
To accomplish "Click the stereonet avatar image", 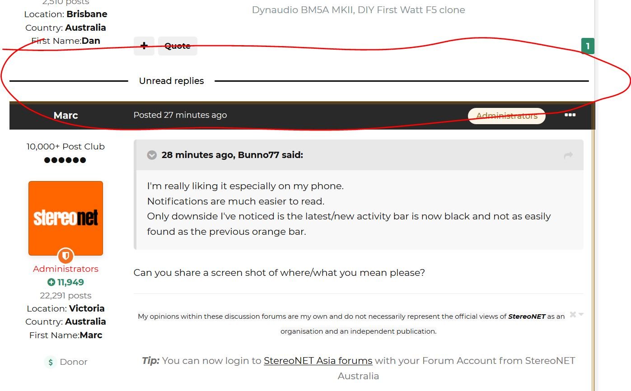I will [x=66, y=218].
